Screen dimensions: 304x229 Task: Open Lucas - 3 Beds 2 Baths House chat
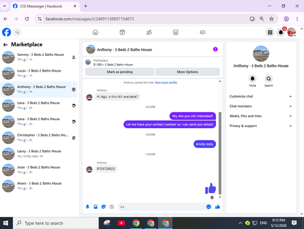[x=39, y=73]
